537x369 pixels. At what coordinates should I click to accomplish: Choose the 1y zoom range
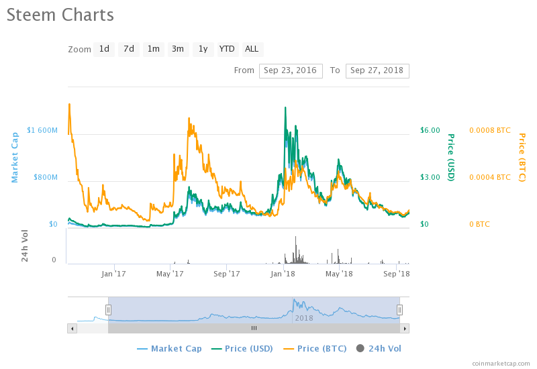point(203,49)
